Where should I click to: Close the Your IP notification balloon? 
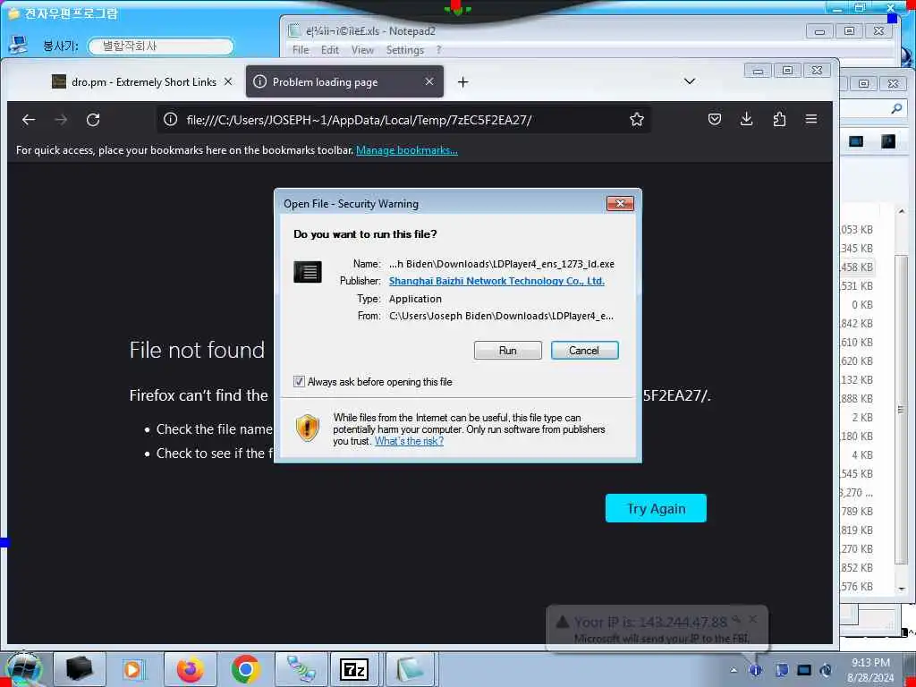pos(753,619)
